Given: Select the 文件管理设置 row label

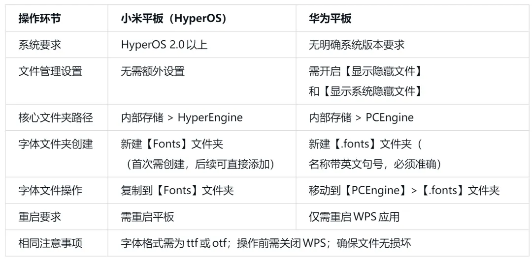Looking at the screenshot, I should [x=50, y=71].
